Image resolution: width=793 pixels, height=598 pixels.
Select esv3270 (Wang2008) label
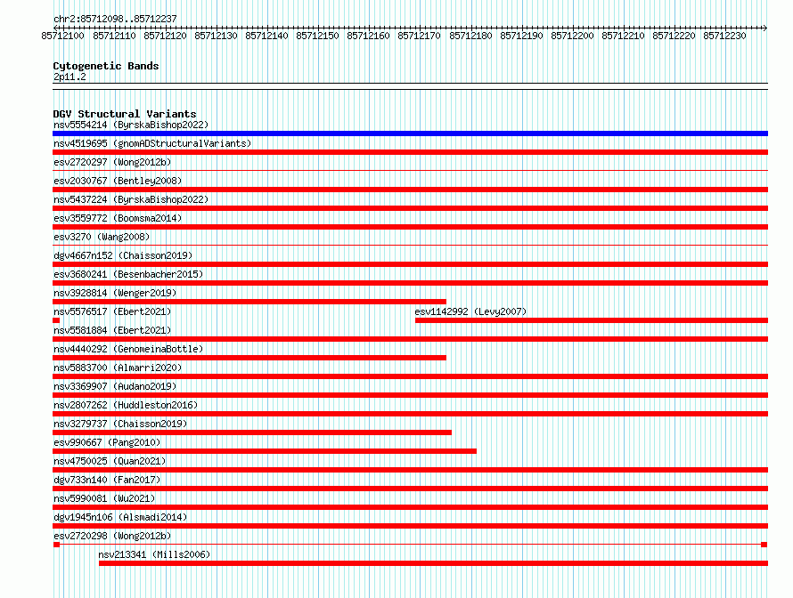pos(102,237)
